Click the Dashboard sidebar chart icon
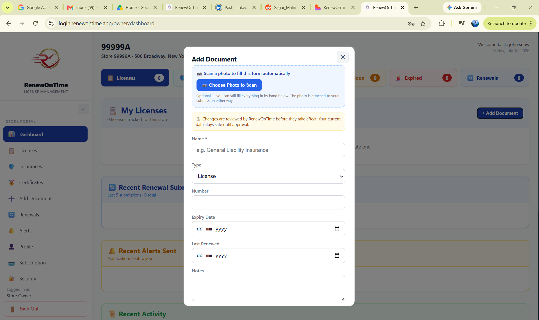 pos(12,134)
